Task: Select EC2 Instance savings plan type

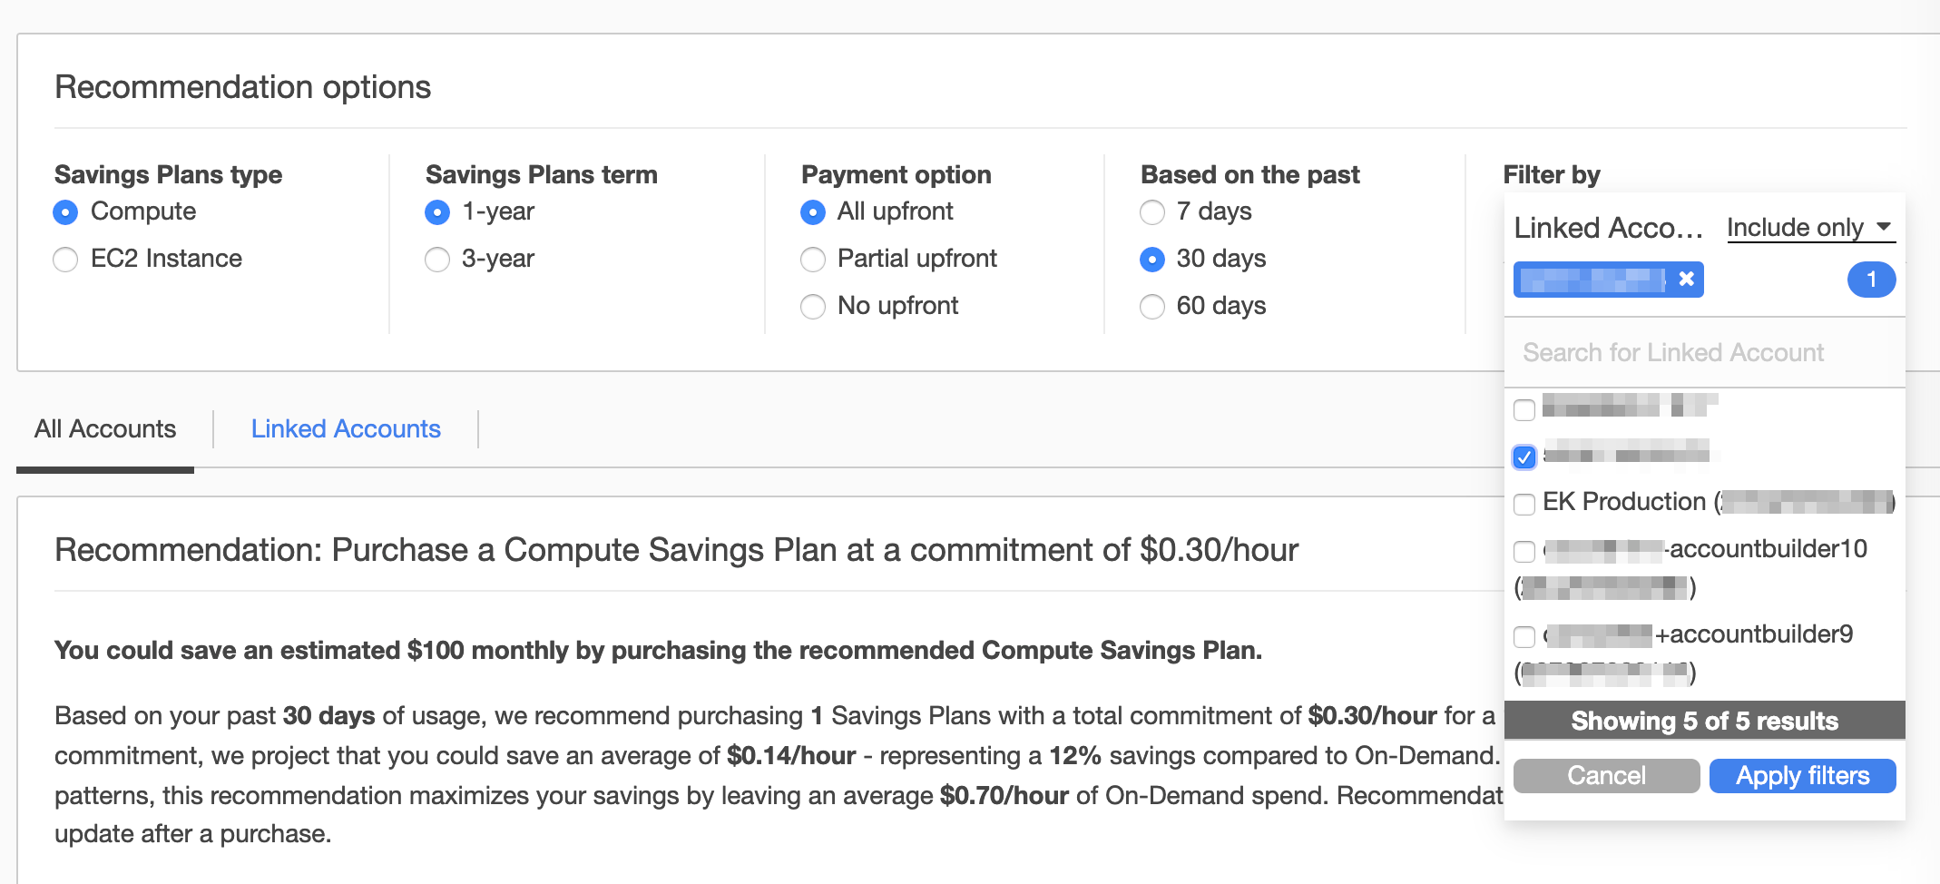Action: (x=65, y=260)
